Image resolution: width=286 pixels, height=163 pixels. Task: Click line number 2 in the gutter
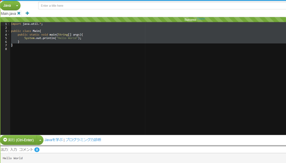6,28
